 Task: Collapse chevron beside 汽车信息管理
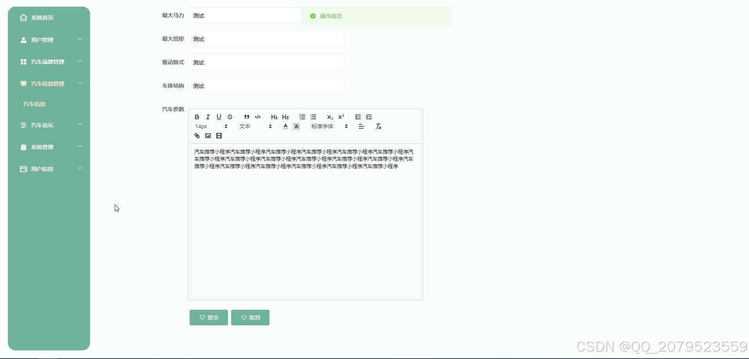click(x=80, y=83)
